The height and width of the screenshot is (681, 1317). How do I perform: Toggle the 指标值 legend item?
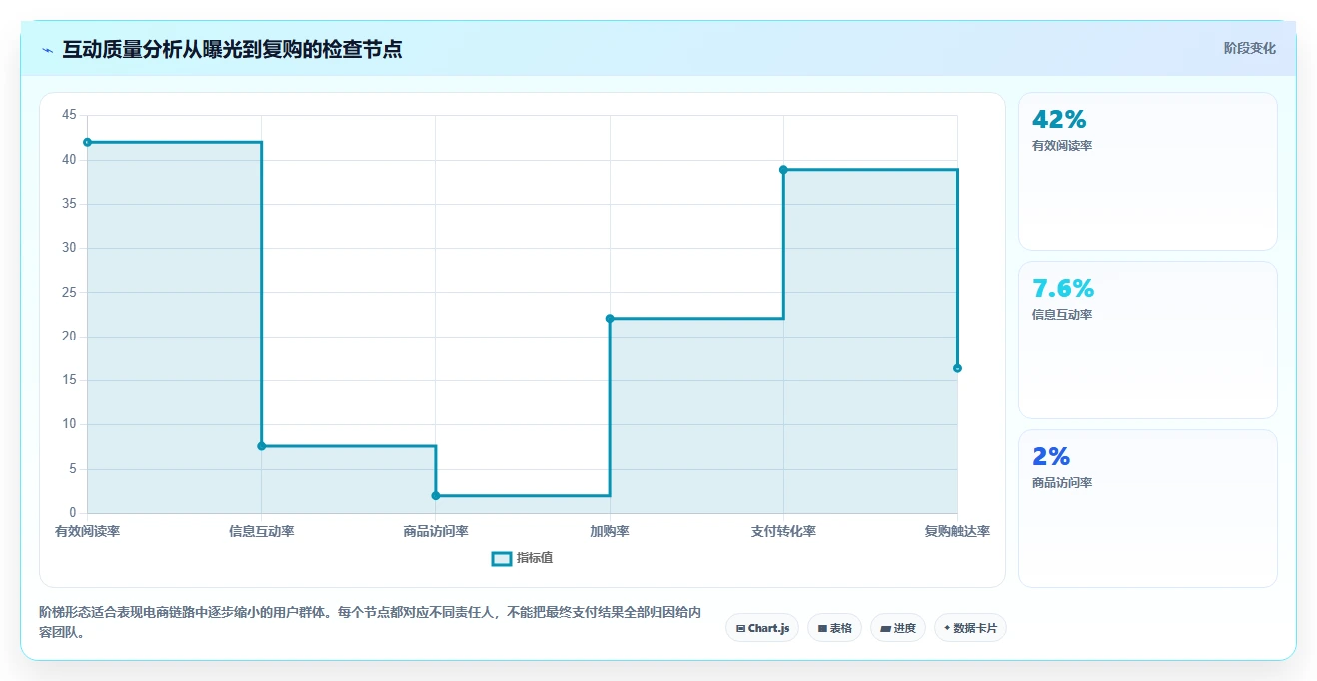pyautogui.click(x=522, y=558)
